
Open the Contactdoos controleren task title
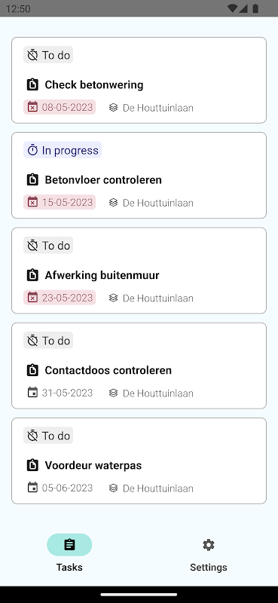[x=108, y=370]
